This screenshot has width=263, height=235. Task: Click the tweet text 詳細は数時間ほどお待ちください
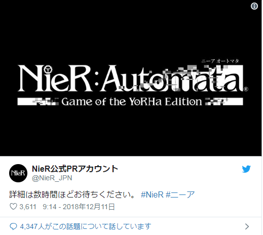tap(72, 194)
